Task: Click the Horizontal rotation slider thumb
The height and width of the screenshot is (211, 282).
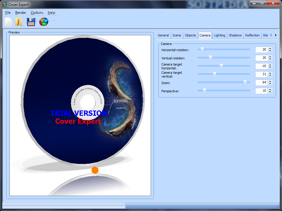Action: 202,50
